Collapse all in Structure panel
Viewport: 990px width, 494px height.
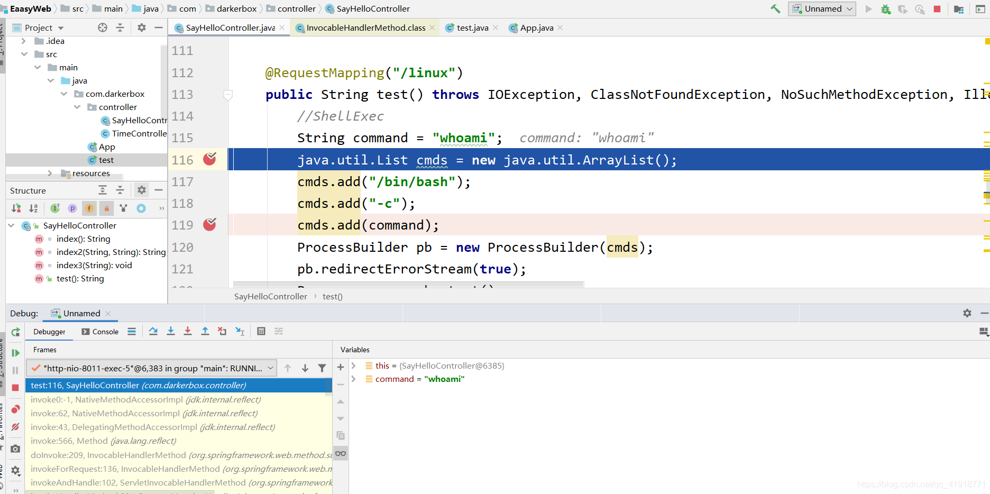[120, 190]
